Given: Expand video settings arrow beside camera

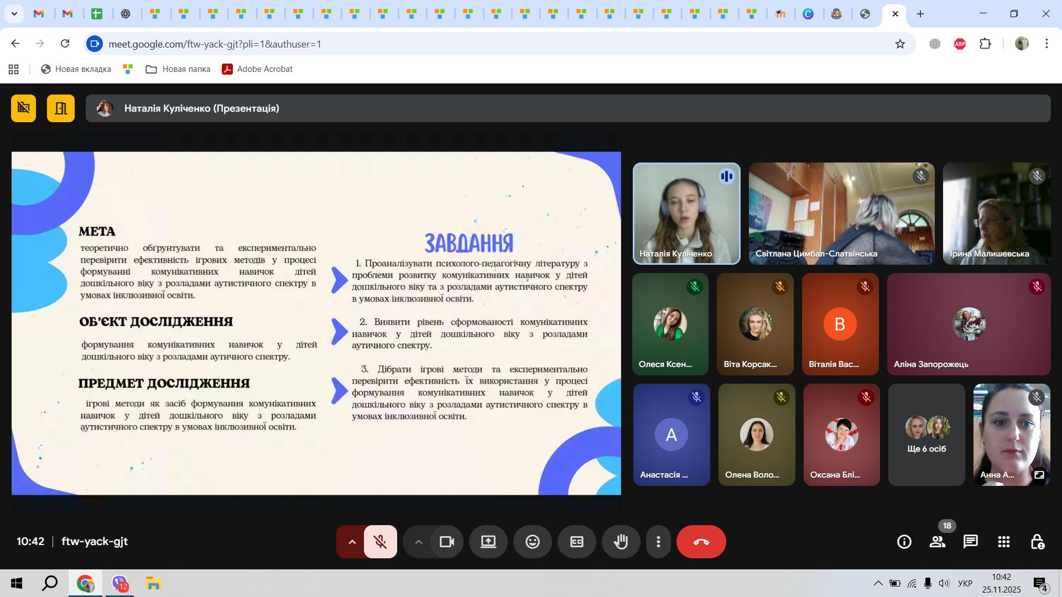Looking at the screenshot, I should pos(418,542).
